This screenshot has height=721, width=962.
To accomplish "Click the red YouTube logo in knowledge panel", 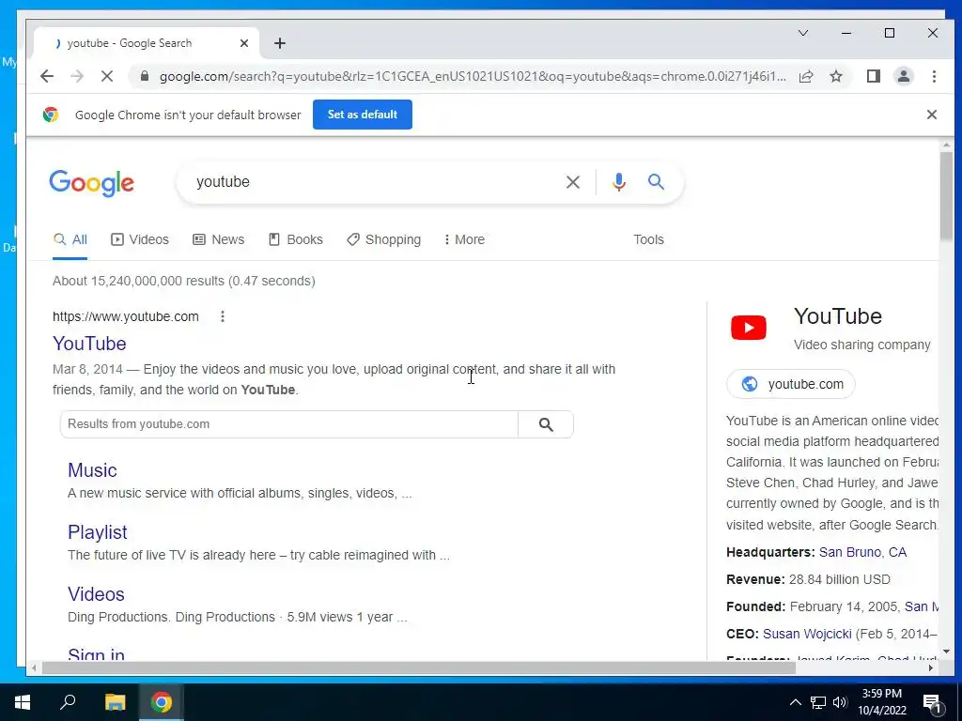I will coord(749,328).
